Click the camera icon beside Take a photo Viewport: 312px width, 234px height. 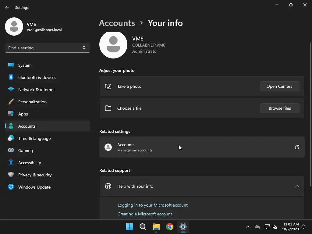[108, 86]
